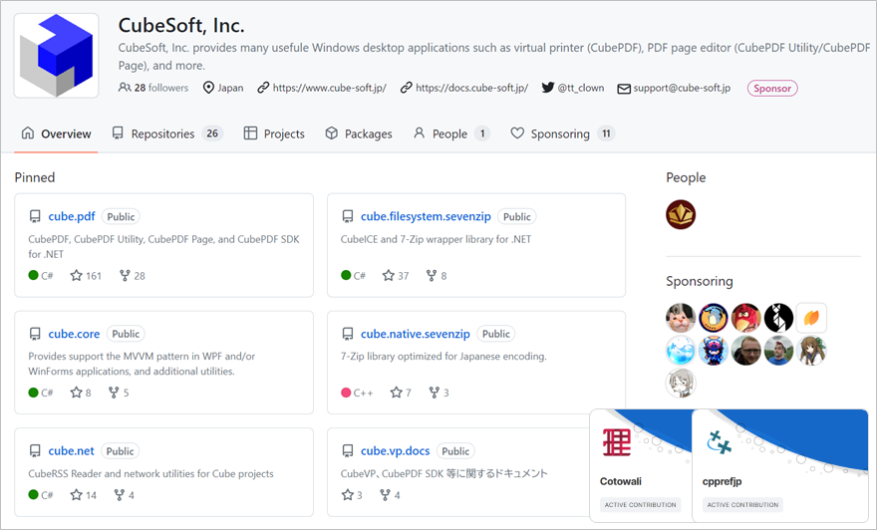This screenshot has width=877, height=530.
Task: Click the fork count 5 on cube.core
Action: (119, 393)
